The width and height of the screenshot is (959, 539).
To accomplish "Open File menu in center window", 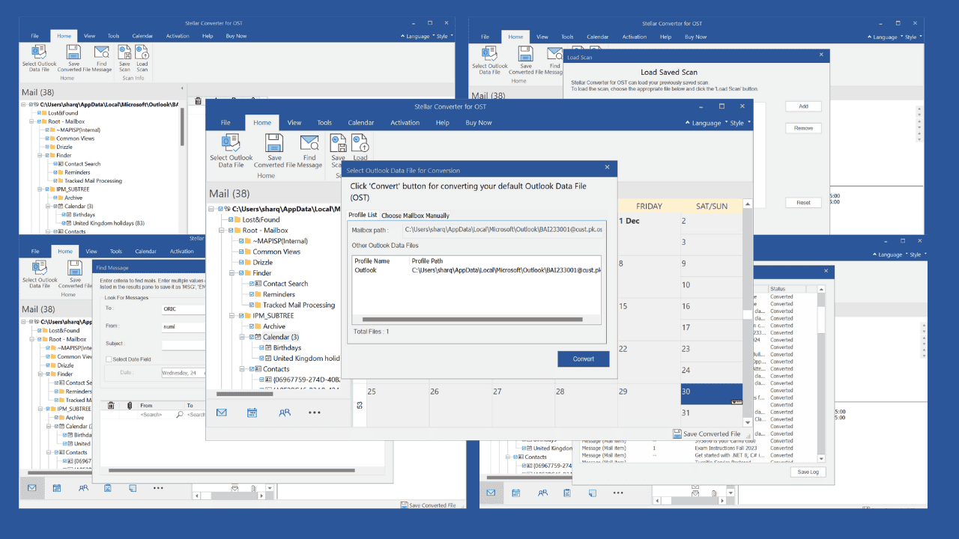I will 226,123.
